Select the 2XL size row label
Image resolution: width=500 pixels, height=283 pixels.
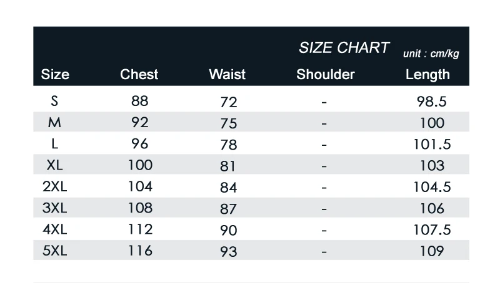tap(54, 186)
